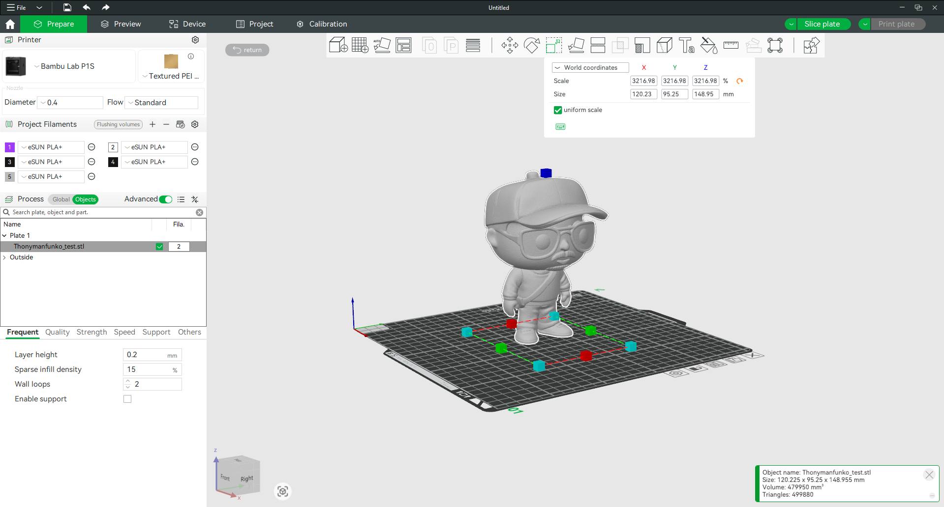Click the Slice plate button

(822, 24)
